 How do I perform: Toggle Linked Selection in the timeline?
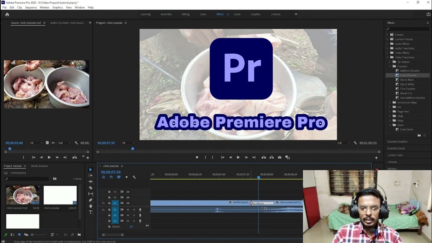pyautogui.click(x=119, y=177)
